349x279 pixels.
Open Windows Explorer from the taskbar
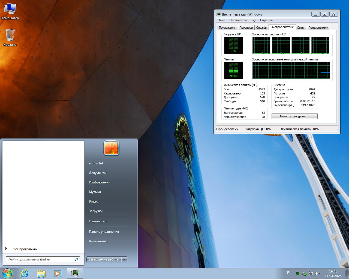41,273
